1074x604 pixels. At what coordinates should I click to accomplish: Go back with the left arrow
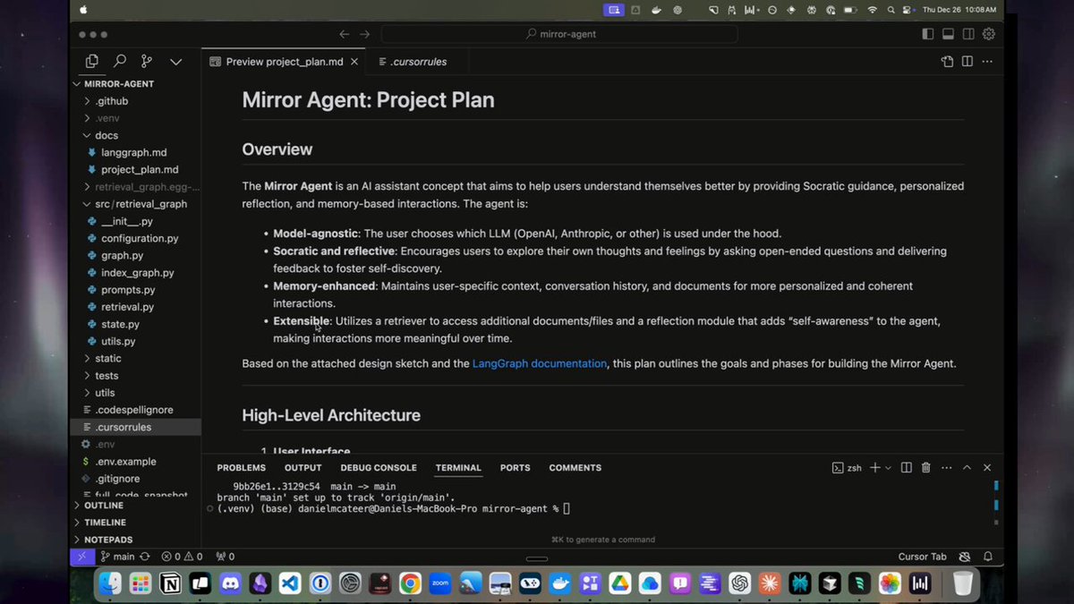click(x=345, y=34)
